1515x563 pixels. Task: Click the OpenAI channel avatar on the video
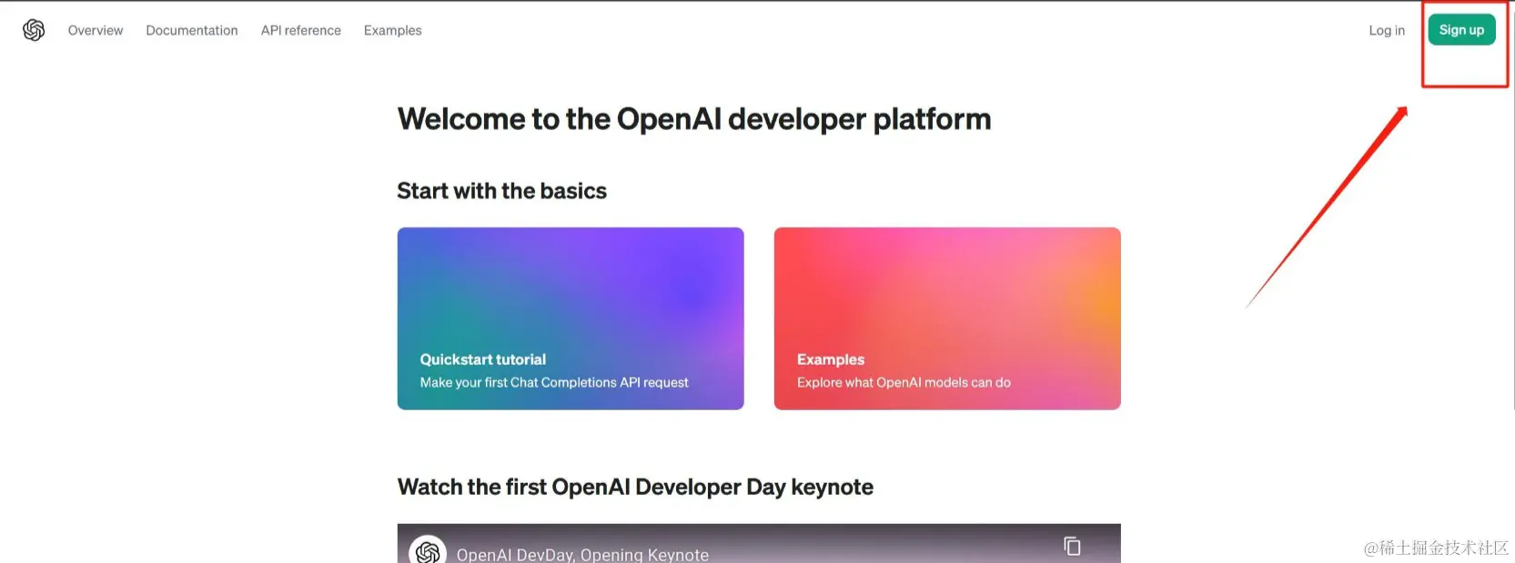point(428,550)
